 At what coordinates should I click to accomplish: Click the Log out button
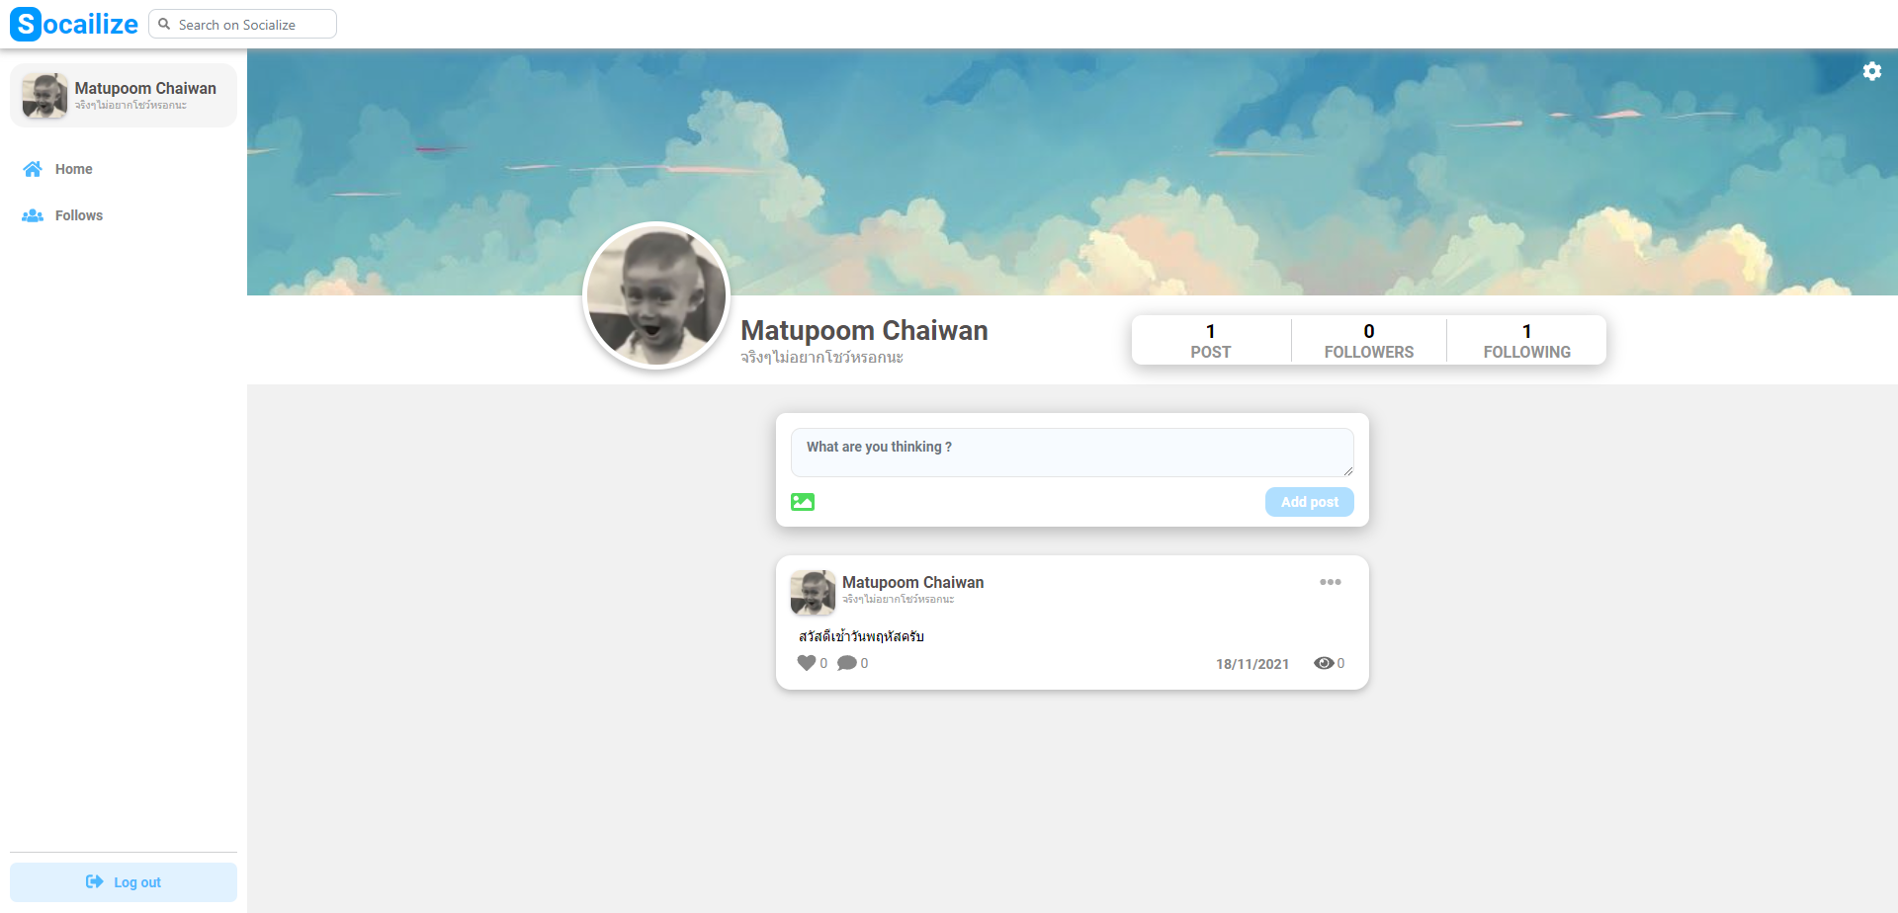tap(124, 882)
